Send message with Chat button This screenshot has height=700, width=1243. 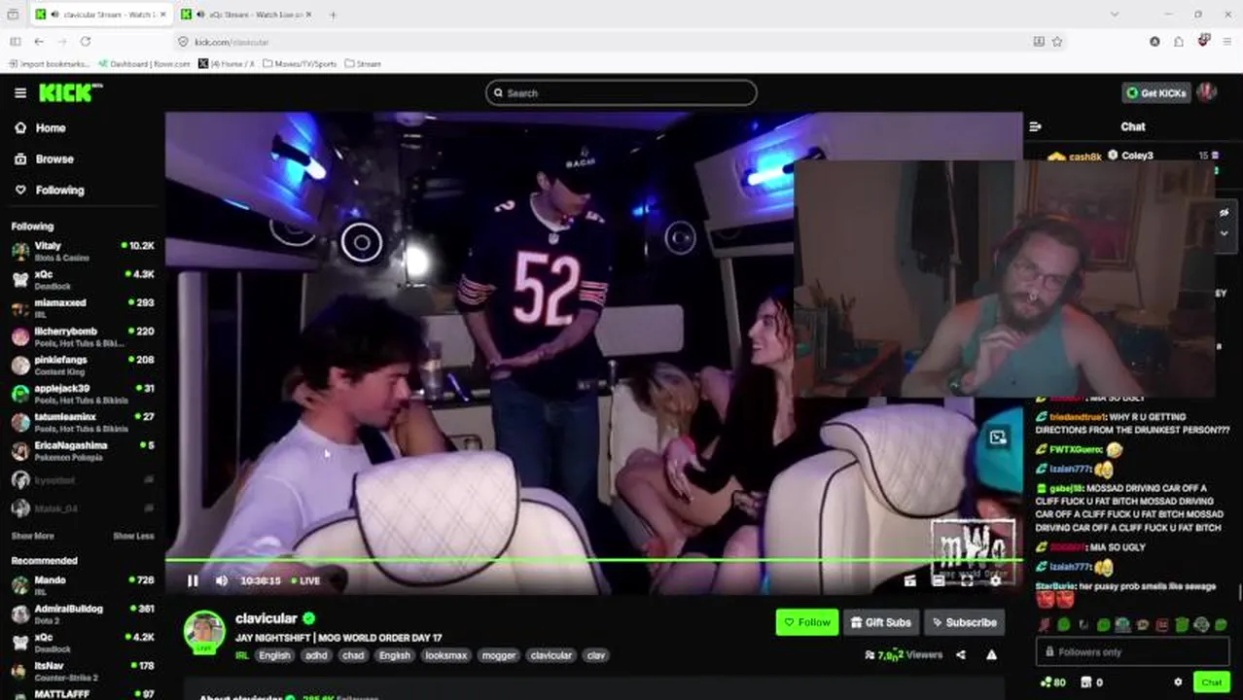(1211, 682)
